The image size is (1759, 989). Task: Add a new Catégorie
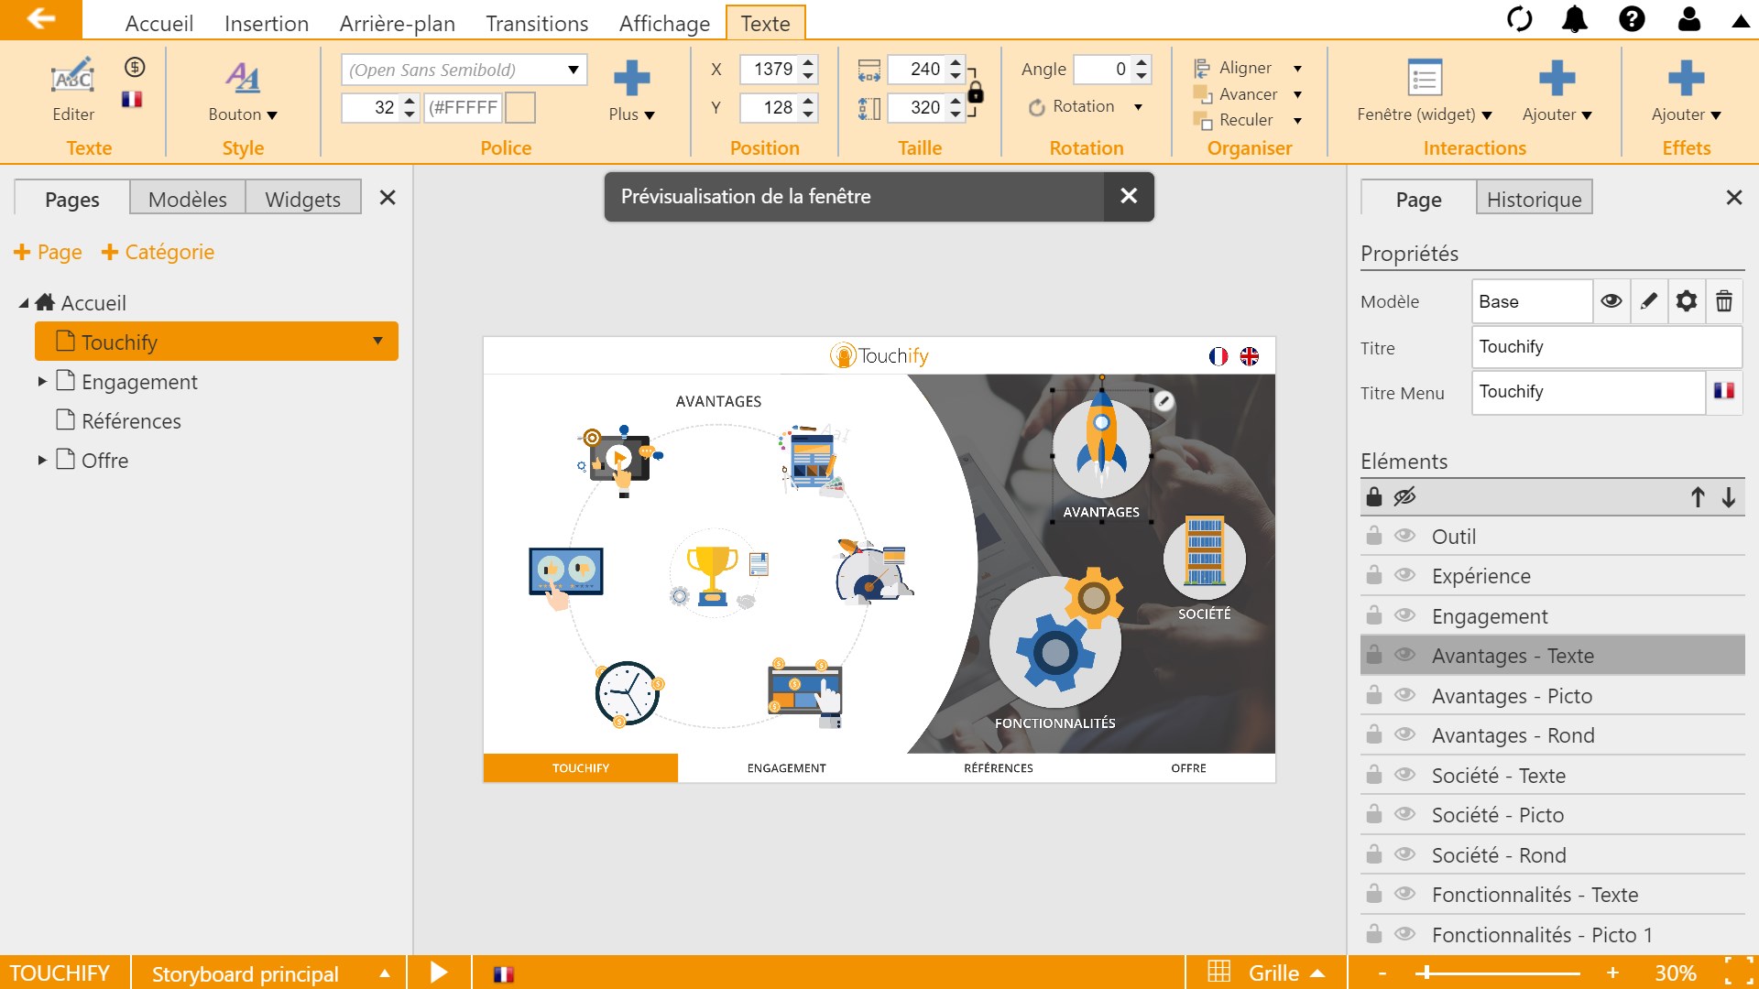click(x=158, y=252)
